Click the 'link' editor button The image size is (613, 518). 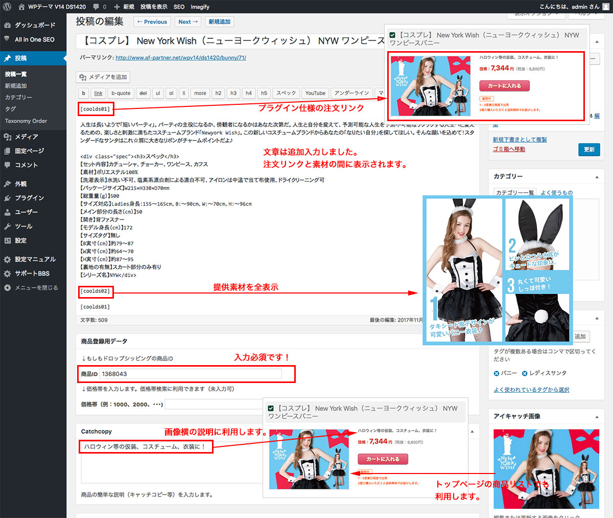coord(99,93)
